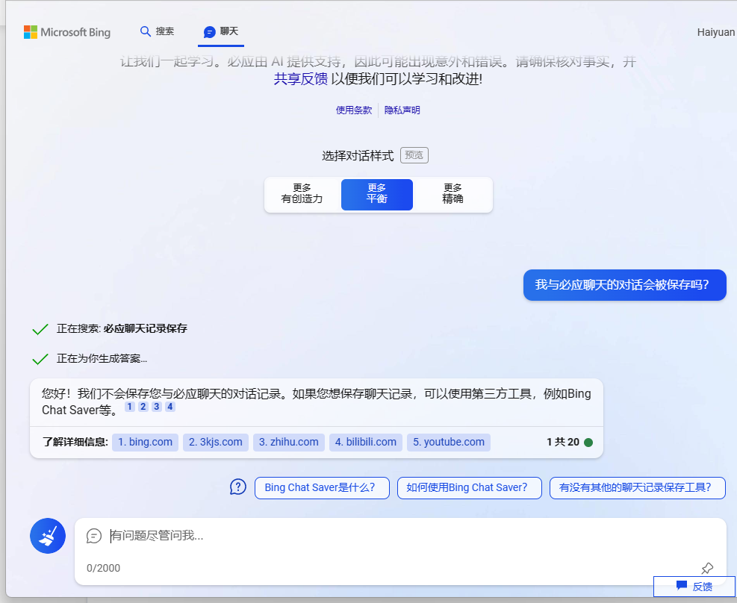Click the broom new topic icon
Viewport: 737px width, 603px height.
click(x=48, y=536)
